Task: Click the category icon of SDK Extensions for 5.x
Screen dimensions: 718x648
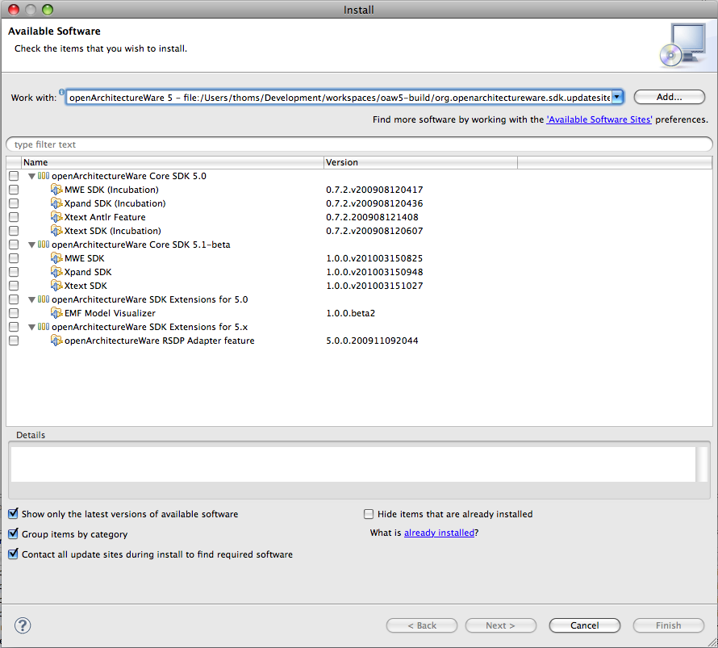Action: tap(44, 327)
